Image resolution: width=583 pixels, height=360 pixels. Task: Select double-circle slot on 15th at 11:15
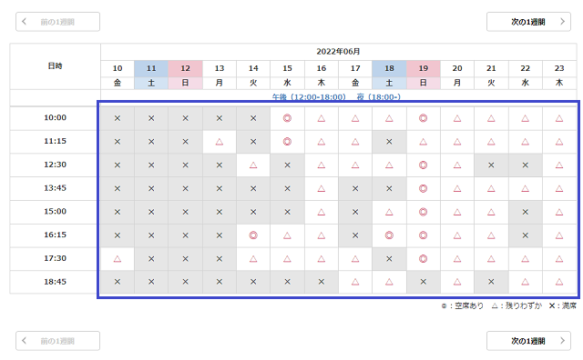[x=287, y=142]
